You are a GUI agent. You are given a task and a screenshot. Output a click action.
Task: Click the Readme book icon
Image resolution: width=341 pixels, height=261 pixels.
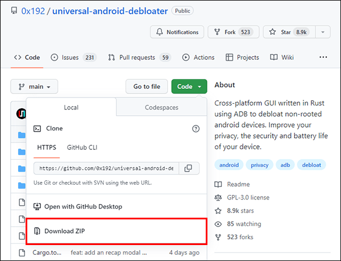pyautogui.click(x=218, y=185)
